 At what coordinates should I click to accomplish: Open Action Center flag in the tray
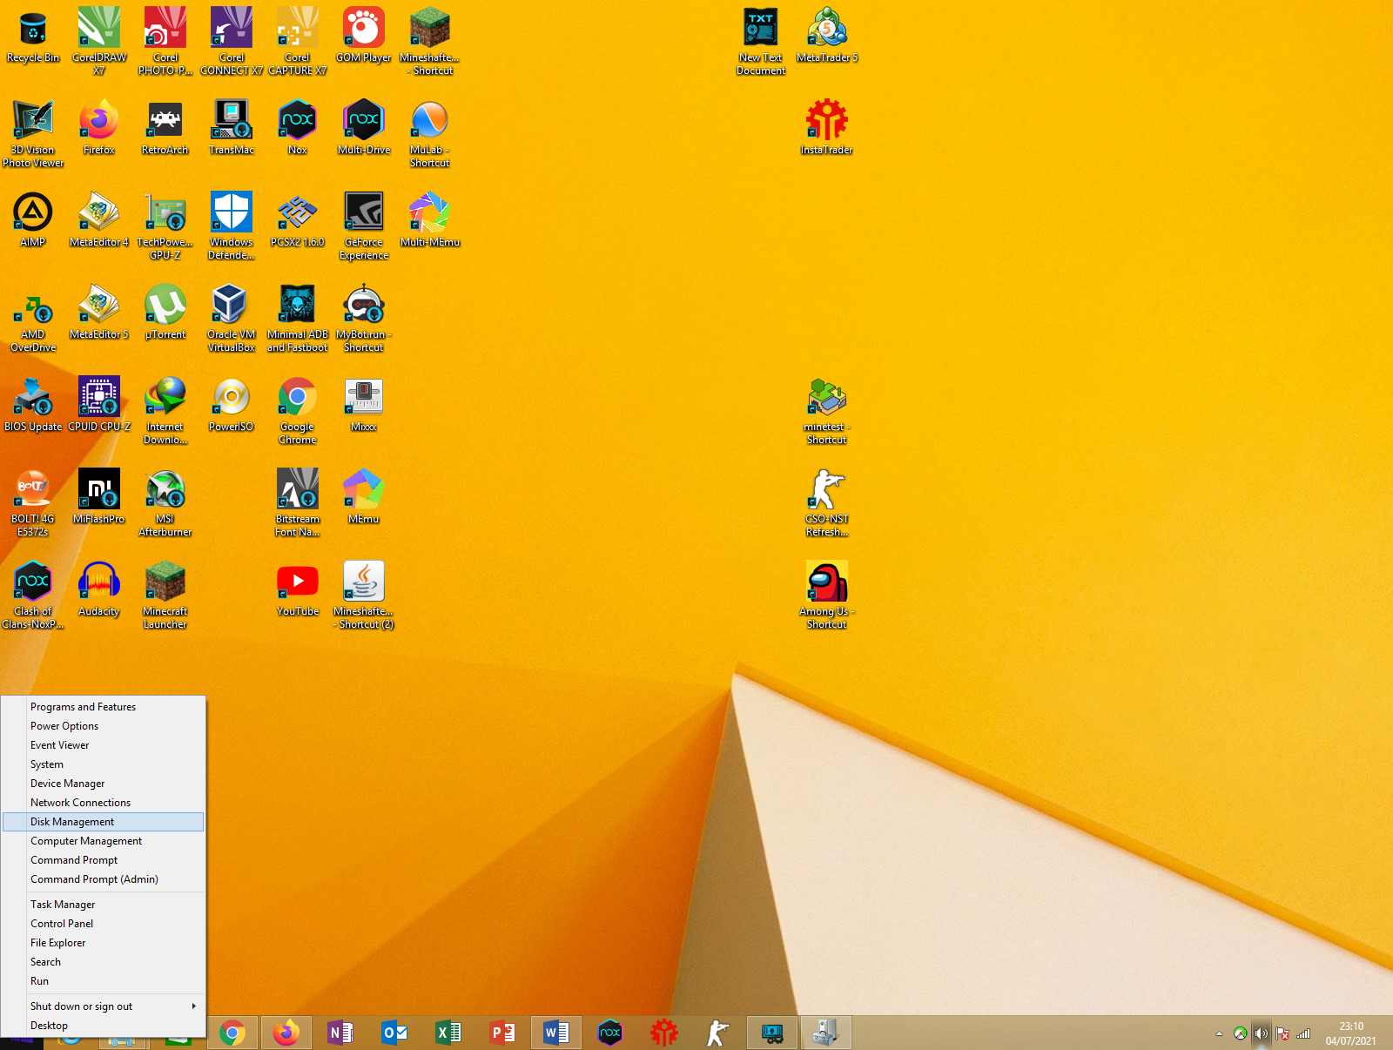pos(1282,1033)
